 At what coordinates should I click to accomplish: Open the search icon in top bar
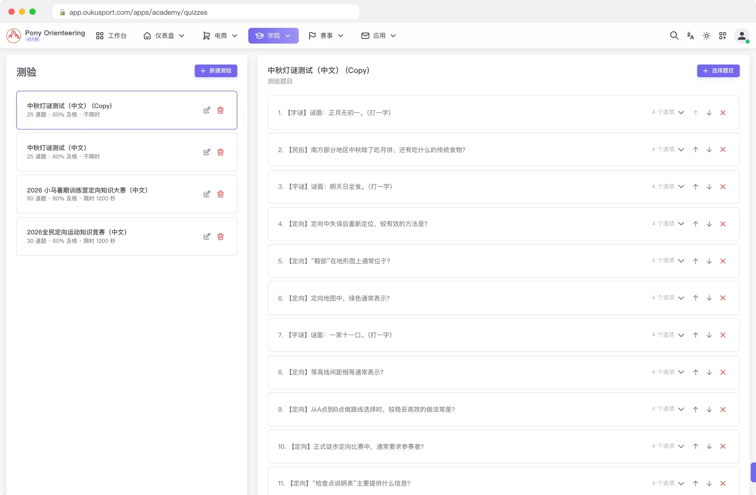pos(674,36)
